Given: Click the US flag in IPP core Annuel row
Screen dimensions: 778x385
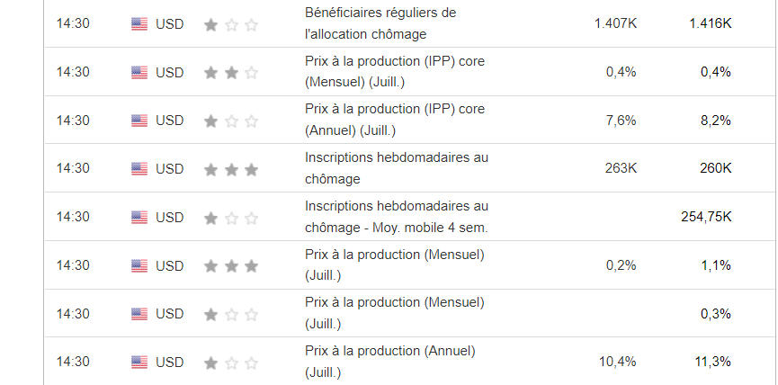Looking at the screenshot, I should (x=139, y=121).
